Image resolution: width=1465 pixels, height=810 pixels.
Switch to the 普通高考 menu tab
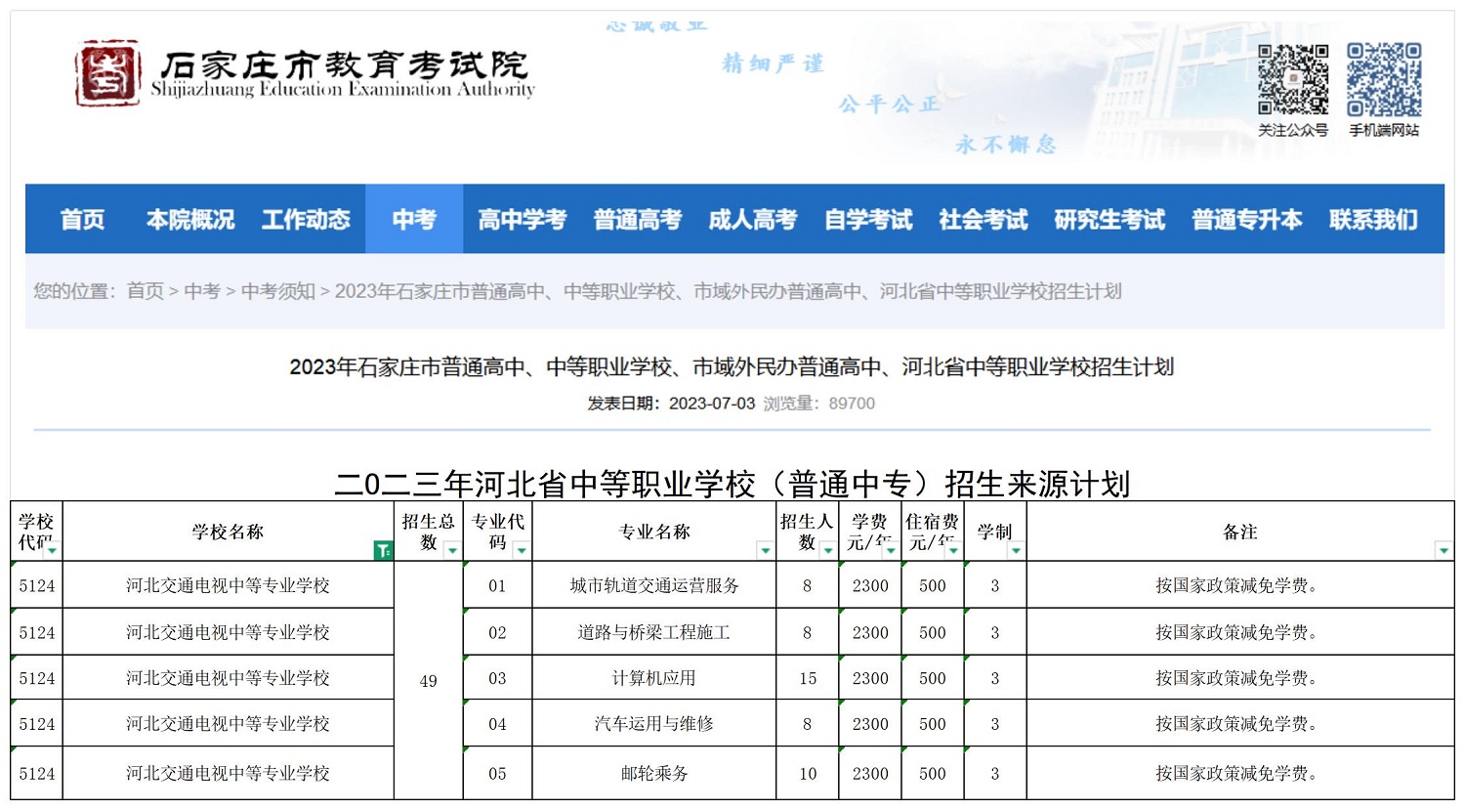(x=637, y=220)
